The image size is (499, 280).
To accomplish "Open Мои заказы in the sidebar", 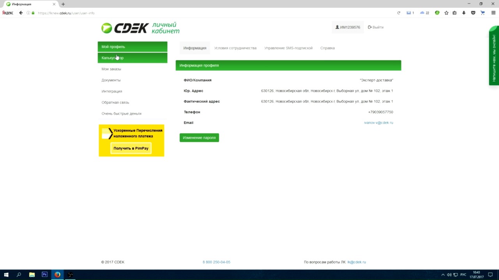I will pyautogui.click(x=133, y=69).
